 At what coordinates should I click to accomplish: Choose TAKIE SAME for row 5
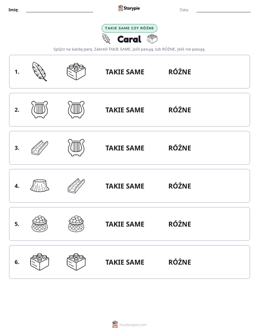pyautogui.click(x=125, y=224)
